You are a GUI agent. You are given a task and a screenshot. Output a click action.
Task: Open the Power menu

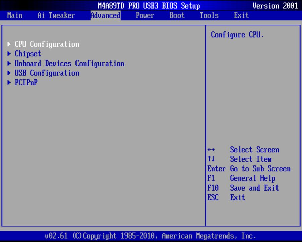click(145, 15)
